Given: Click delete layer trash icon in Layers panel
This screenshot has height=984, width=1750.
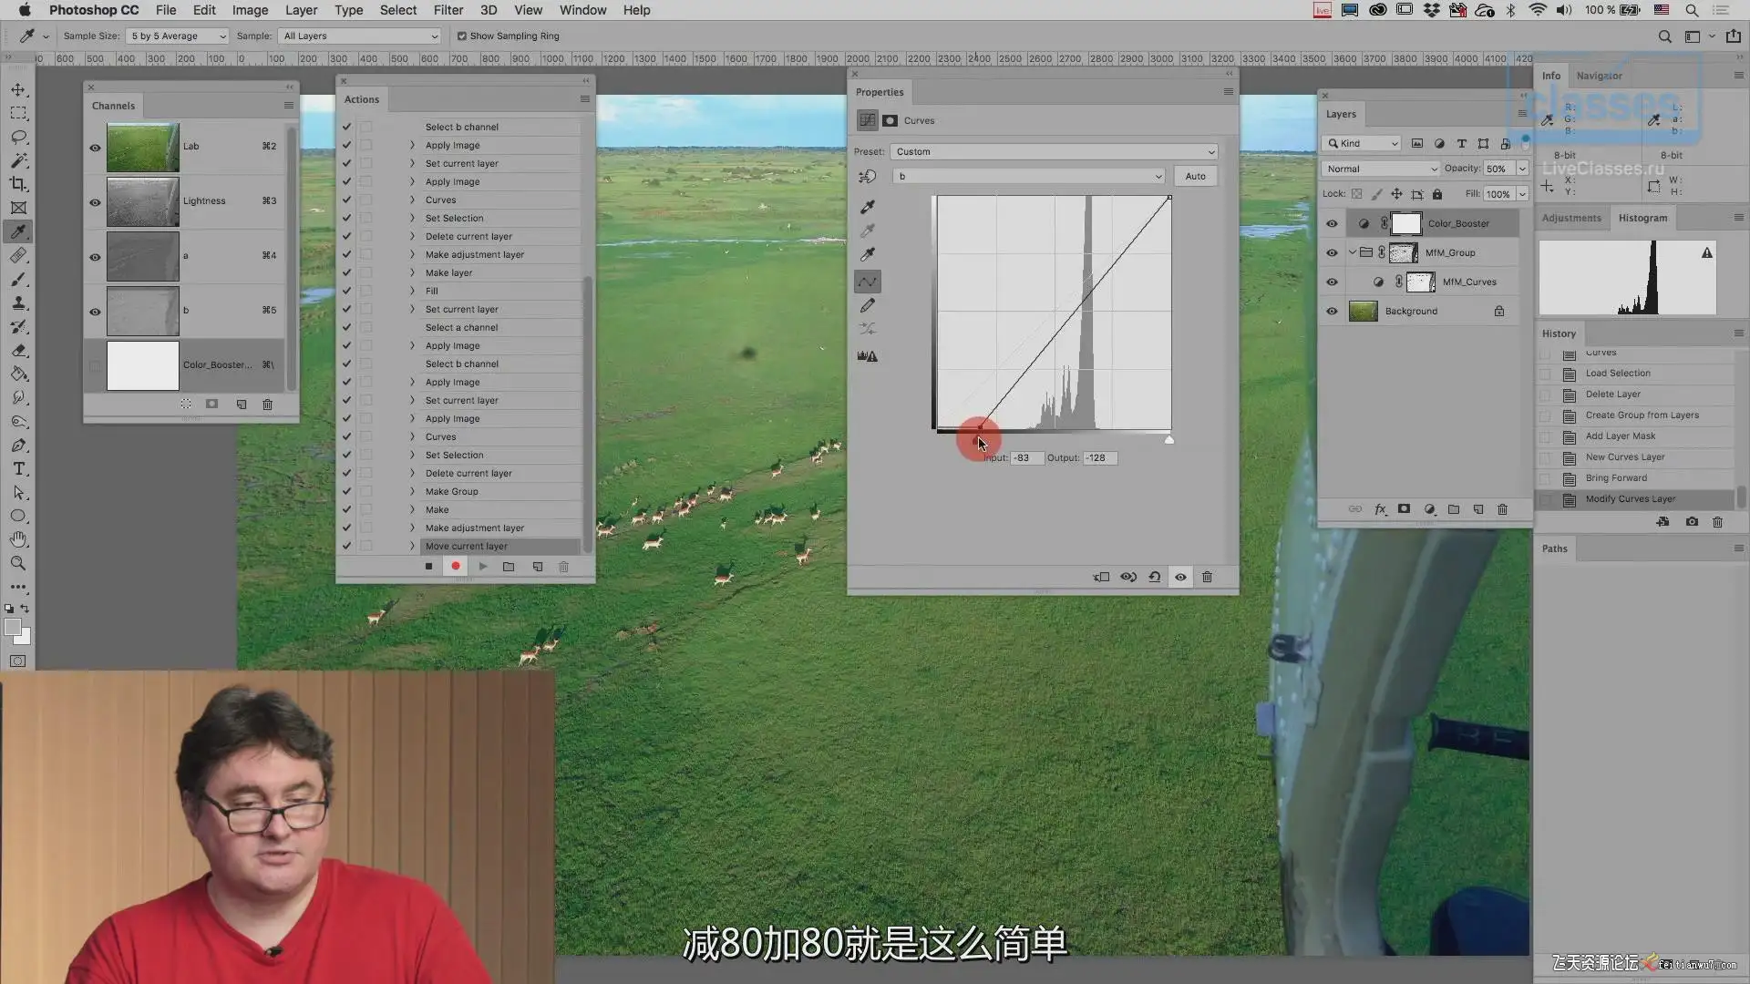Looking at the screenshot, I should point(1502,509).
